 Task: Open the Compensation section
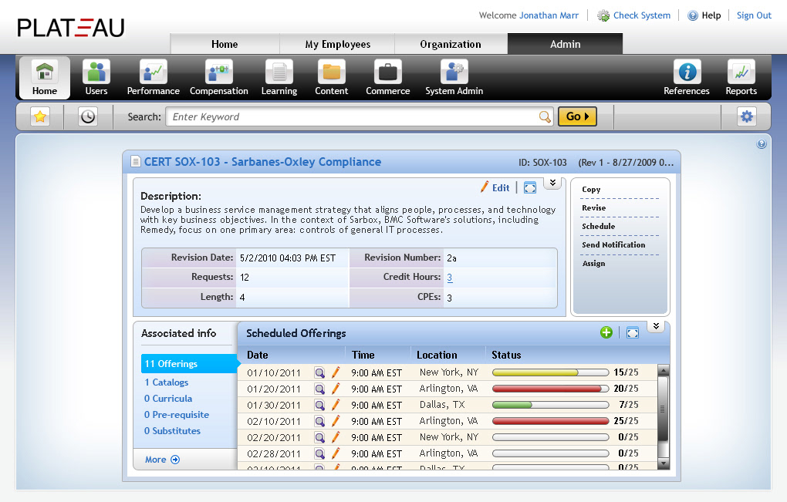(x=219, y=78)
